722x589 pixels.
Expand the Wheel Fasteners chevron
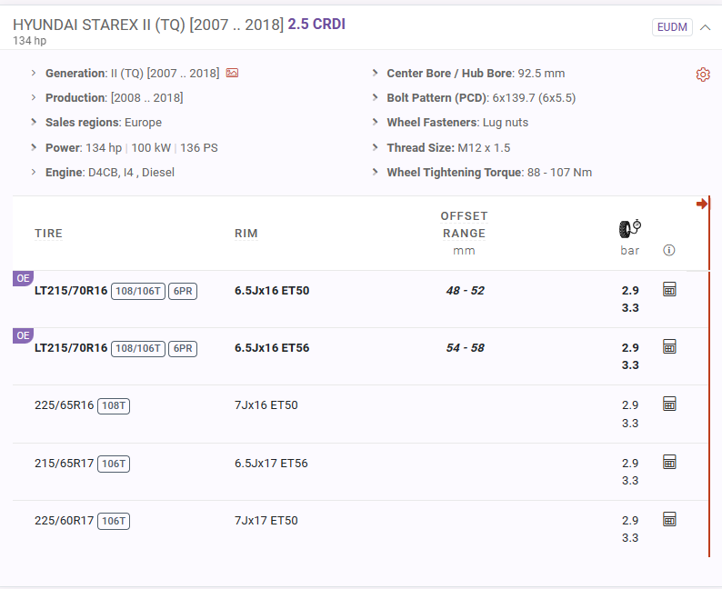point(376,122)
